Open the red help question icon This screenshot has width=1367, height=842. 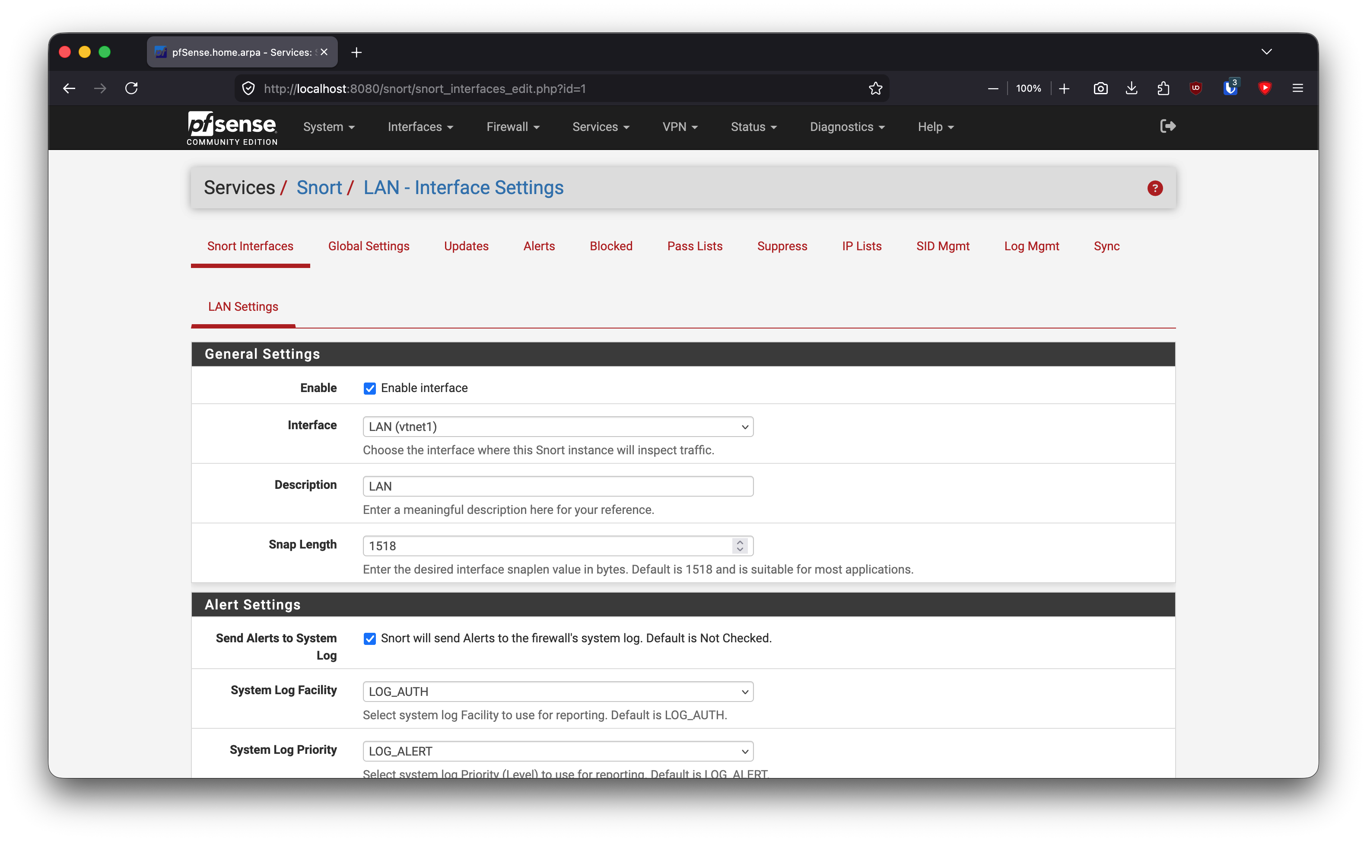[1155, 188]
